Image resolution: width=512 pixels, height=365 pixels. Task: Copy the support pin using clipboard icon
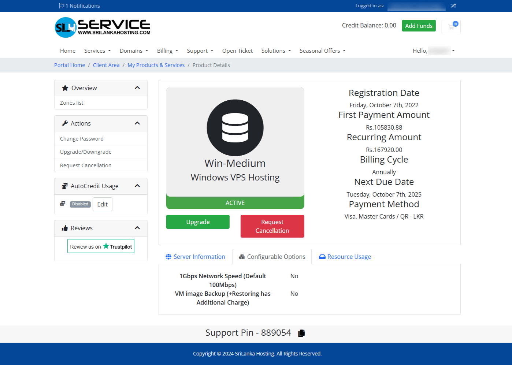pyautogui.click(x=301, y=333)
